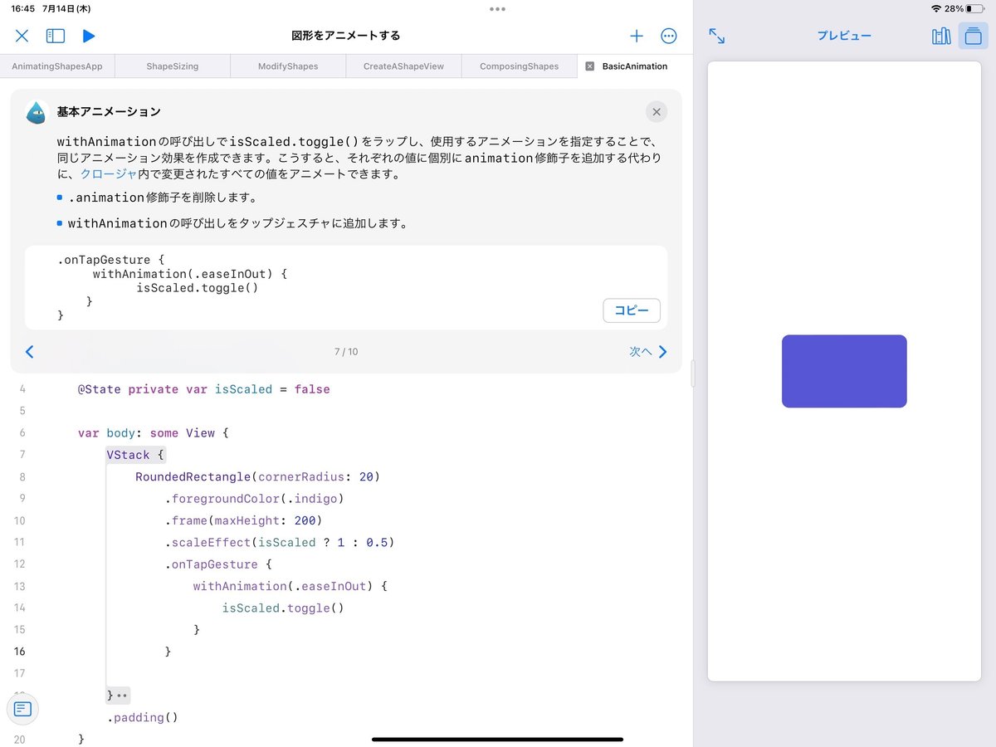
Task: Click 'var body: some View' on line 6
Action: click(x=147, y=433)
